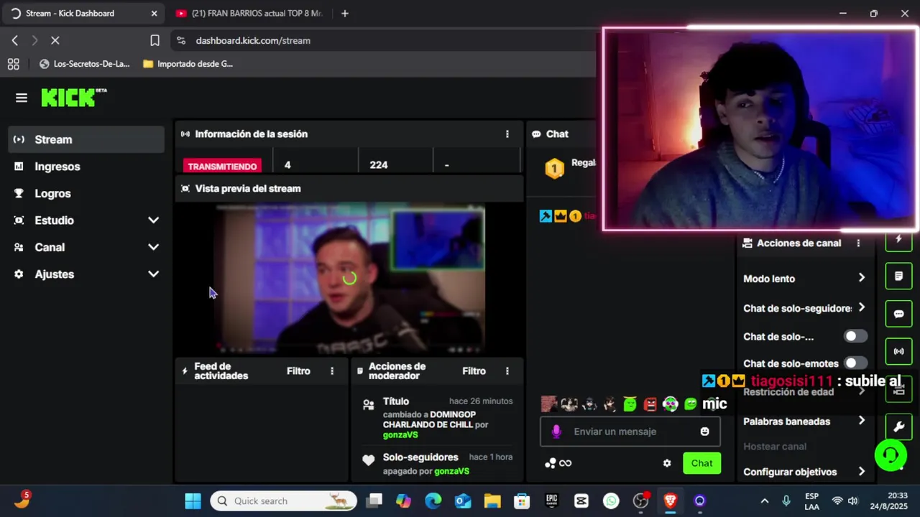Open options menu of Acciones de canal
The height and width of the screenshot is (517, 920).
coord(858,243)
